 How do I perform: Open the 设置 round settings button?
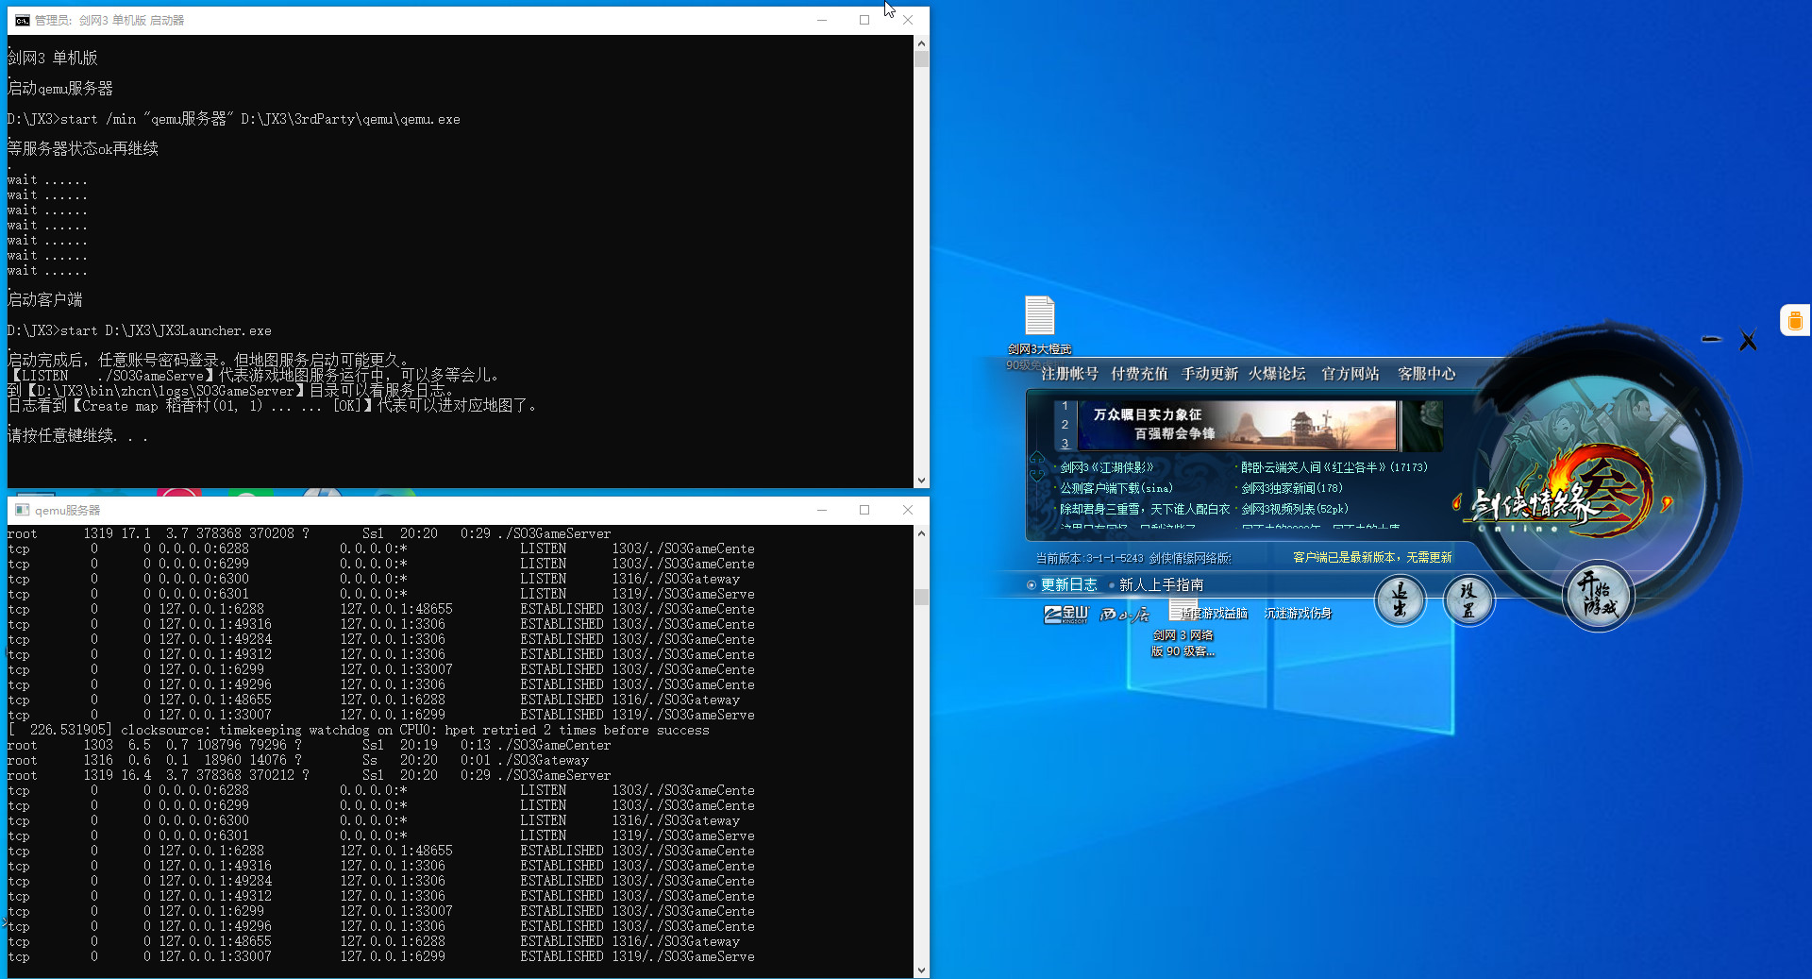point(1468,599)
